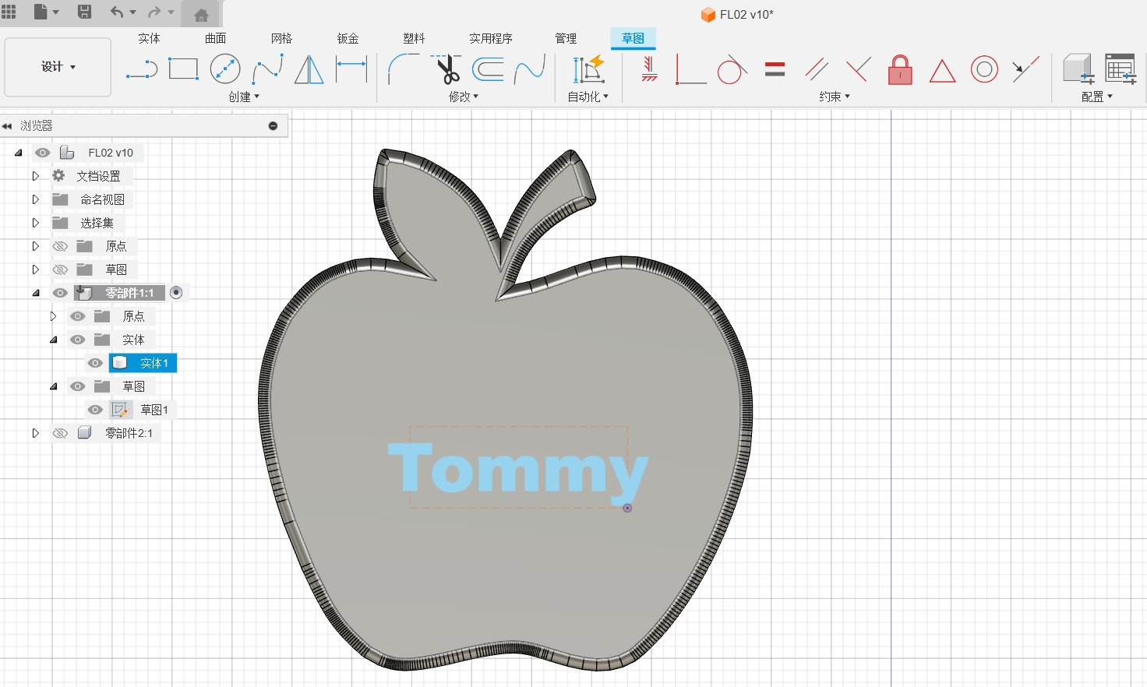Toggle visibility of FL02 v10 root
Image resolution: width=1147 pixels, height=687 pixels.
click(x=42, y=153)
